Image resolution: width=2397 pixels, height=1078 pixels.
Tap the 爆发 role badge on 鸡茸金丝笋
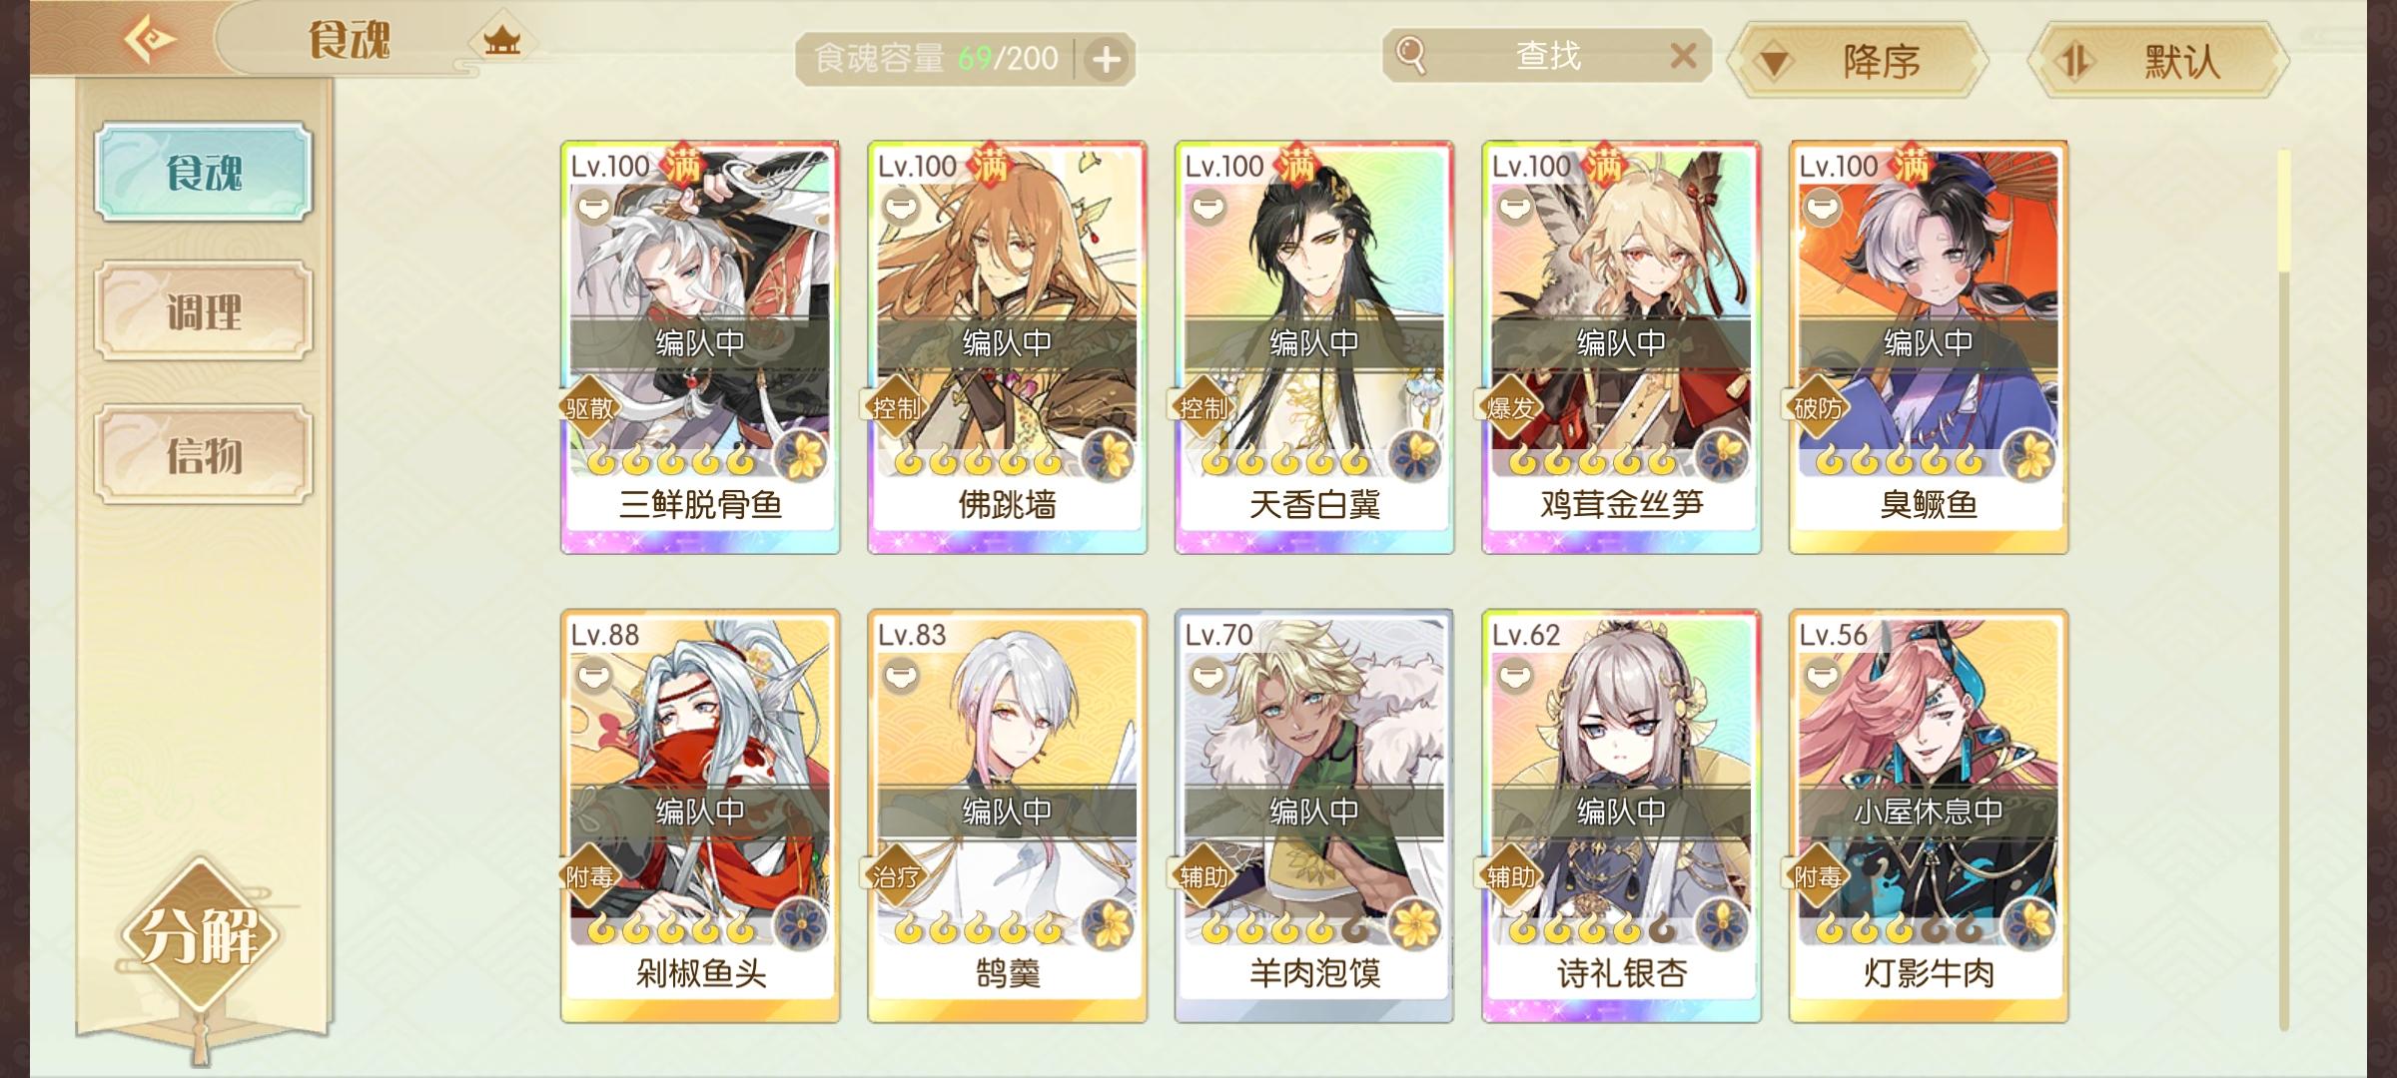pos(1510,407)
